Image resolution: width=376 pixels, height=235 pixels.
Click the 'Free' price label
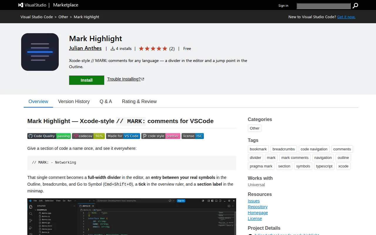[187, 48]
